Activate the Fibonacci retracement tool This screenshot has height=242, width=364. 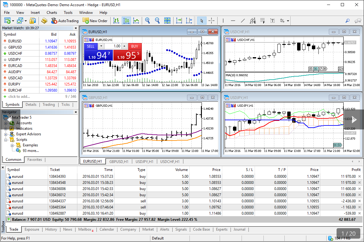pos(263,21)
